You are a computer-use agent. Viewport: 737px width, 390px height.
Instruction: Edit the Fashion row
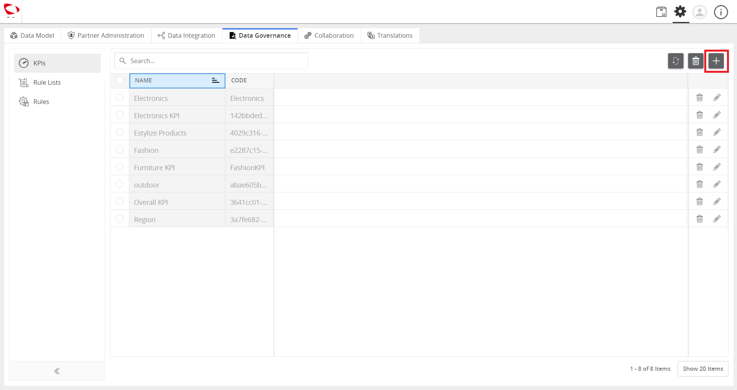(x=717, y=149)
